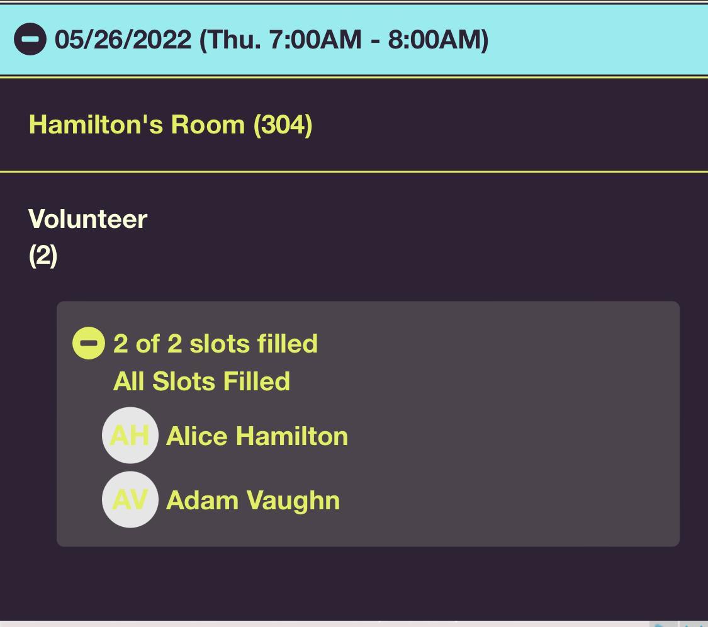Click the small blue icon at bottom-right corner

[x=661, y=624]
